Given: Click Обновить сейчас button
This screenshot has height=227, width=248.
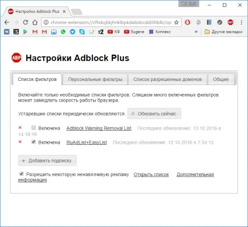Looking at the screenshot, I should coord(154,114).
